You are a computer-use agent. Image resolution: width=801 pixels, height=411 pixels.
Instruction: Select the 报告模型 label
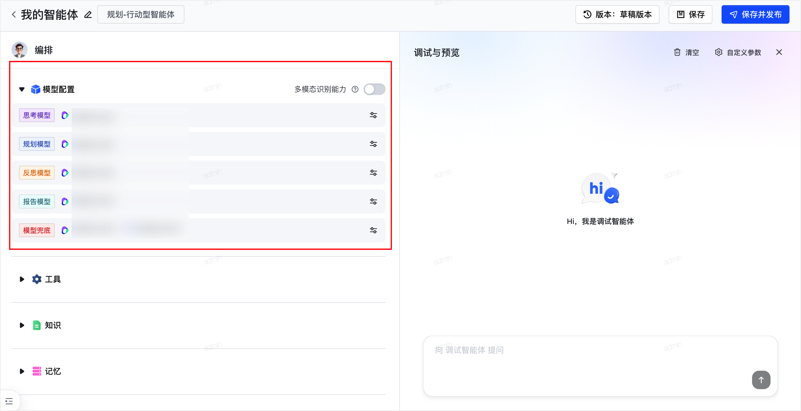pyautogui.click(x=37, y=201)
